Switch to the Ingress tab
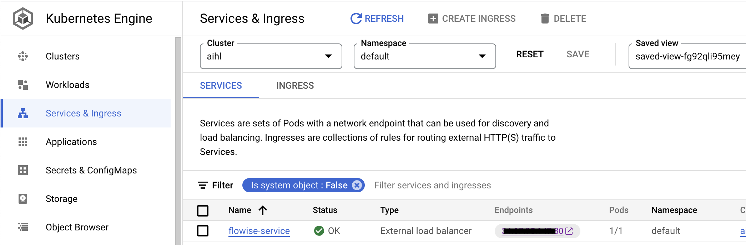Image resolution: width=746 pixels, height=245 pixels. [295, 85]
